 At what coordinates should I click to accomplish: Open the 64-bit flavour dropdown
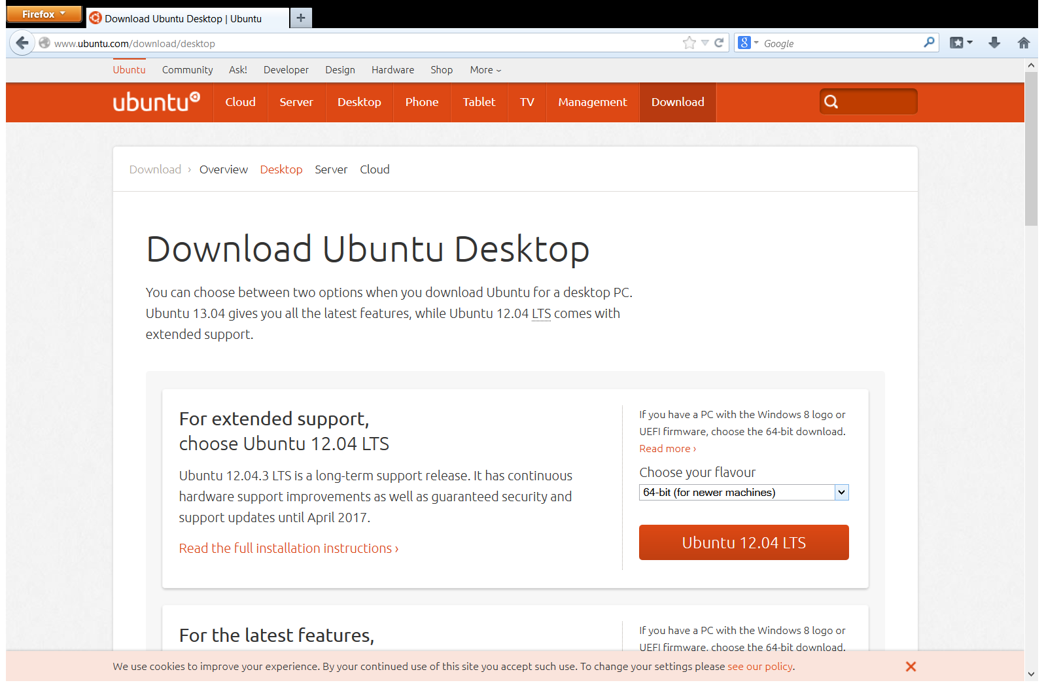744,492
